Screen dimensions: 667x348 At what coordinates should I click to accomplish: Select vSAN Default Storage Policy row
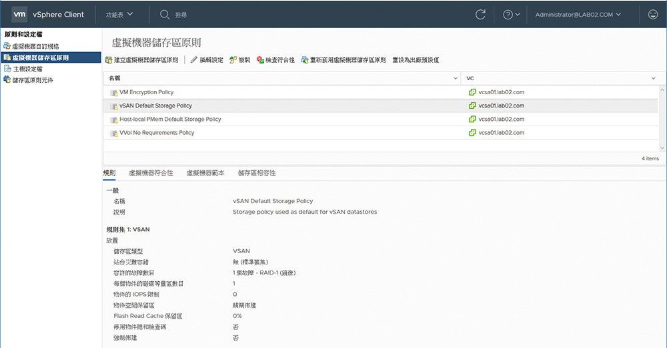point(381,106)
